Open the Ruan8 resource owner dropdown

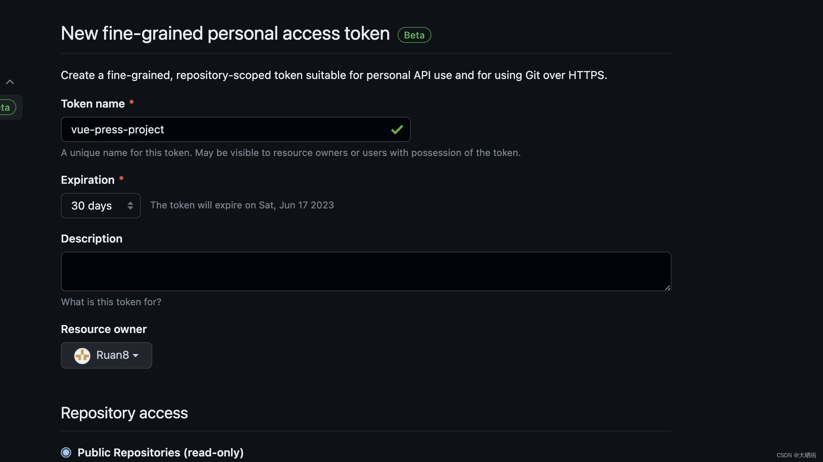coord(107,355)
